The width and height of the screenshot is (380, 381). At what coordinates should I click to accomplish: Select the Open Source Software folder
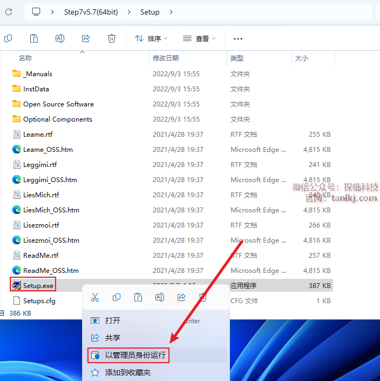(53, 104)
